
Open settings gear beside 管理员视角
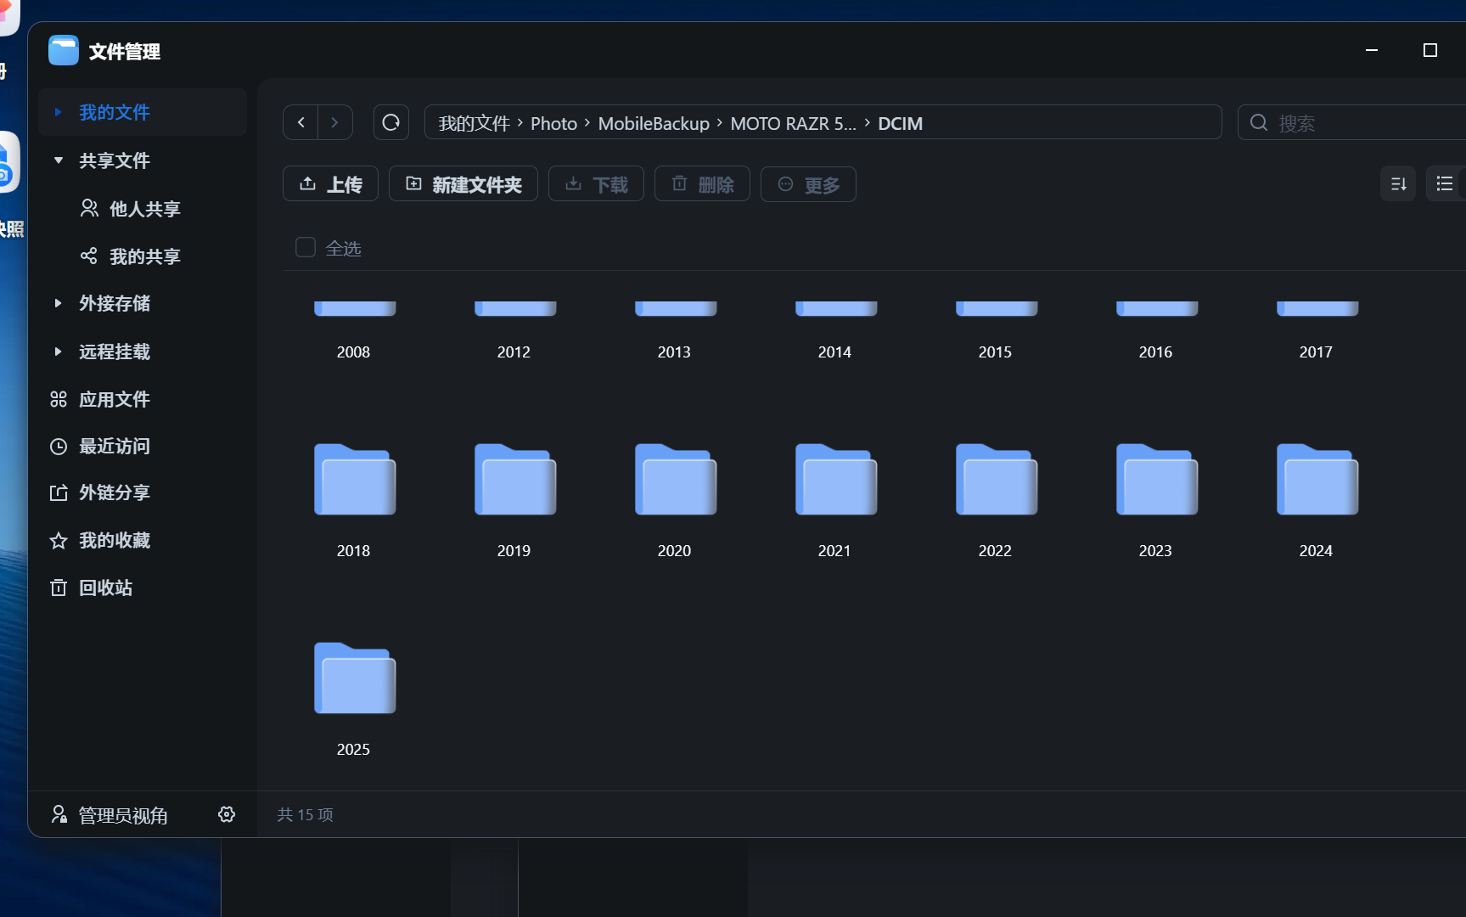(227, 814)
